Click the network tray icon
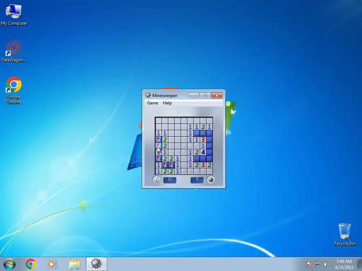The width and height of the screenshot is (362, 271). (318, 264)
